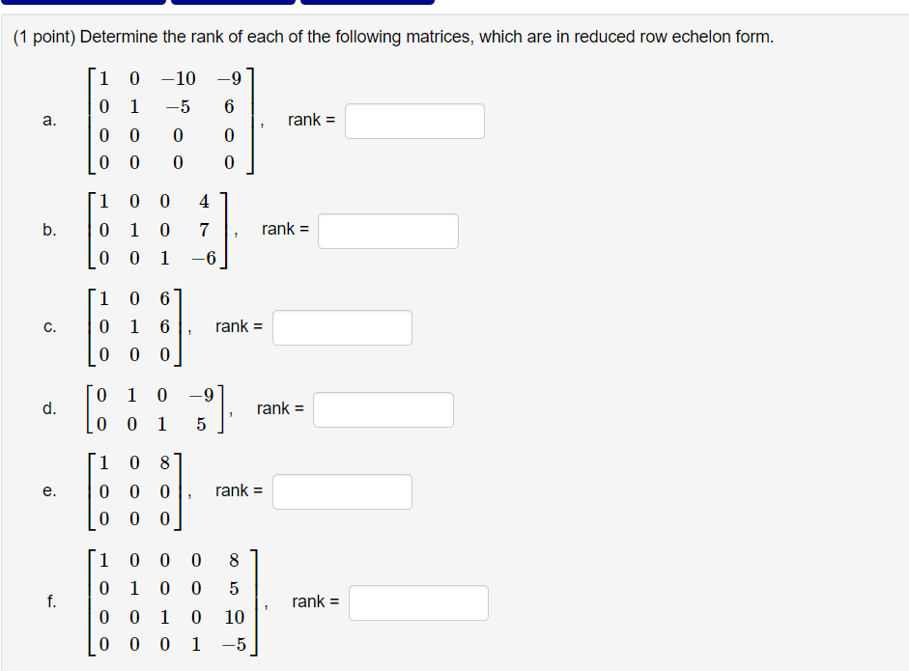
Task: Click the rank input field for matrix f
Action: coord(418,602)
